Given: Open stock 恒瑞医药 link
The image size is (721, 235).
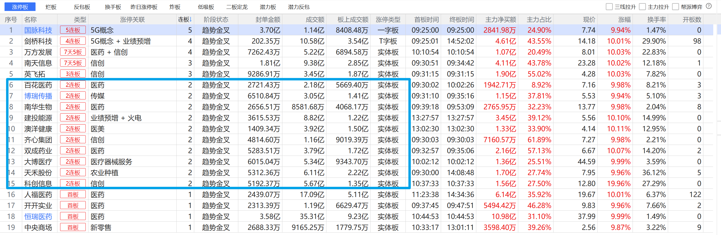Looking at the screenshot, I should [38, 217].
